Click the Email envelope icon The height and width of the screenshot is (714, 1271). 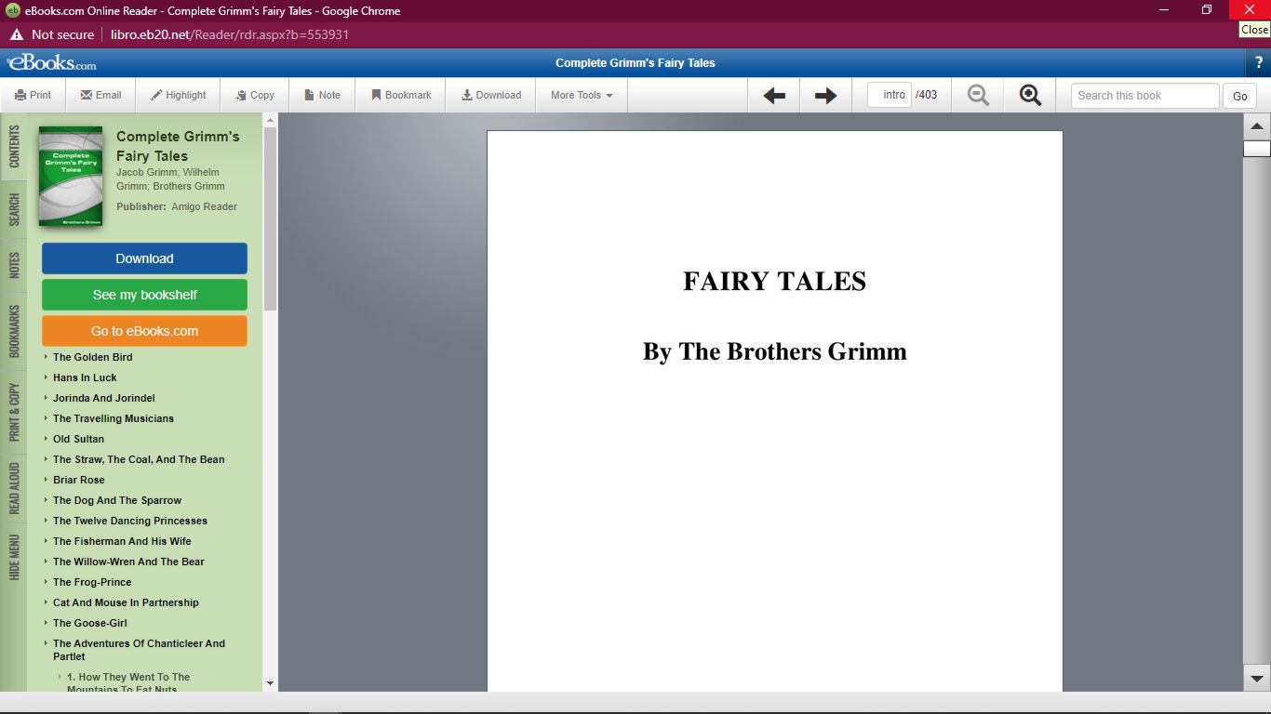(x=87, y=95)
